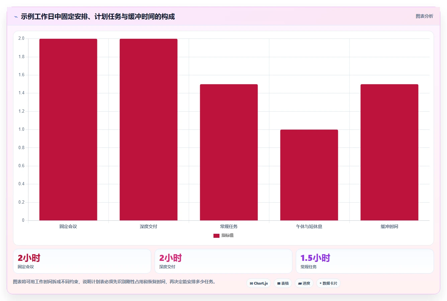Select the 常规任务 bar in chart
This screenshot has width=447, height=301.
click(x=229, y=152)
